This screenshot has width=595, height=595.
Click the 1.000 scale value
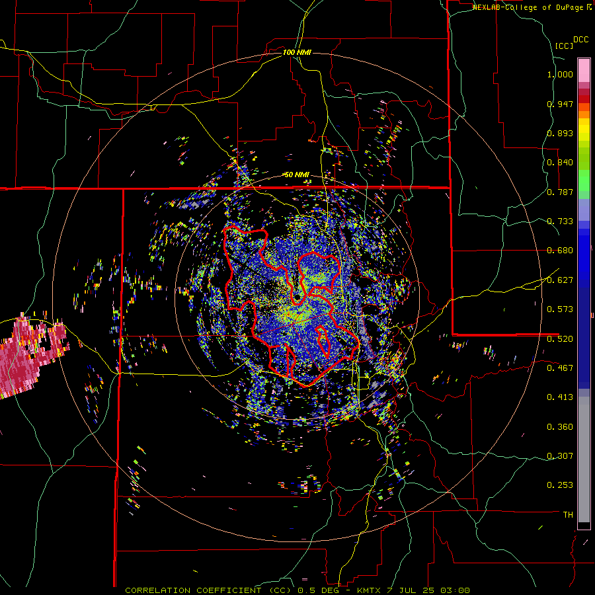click(x=560, y=74)
